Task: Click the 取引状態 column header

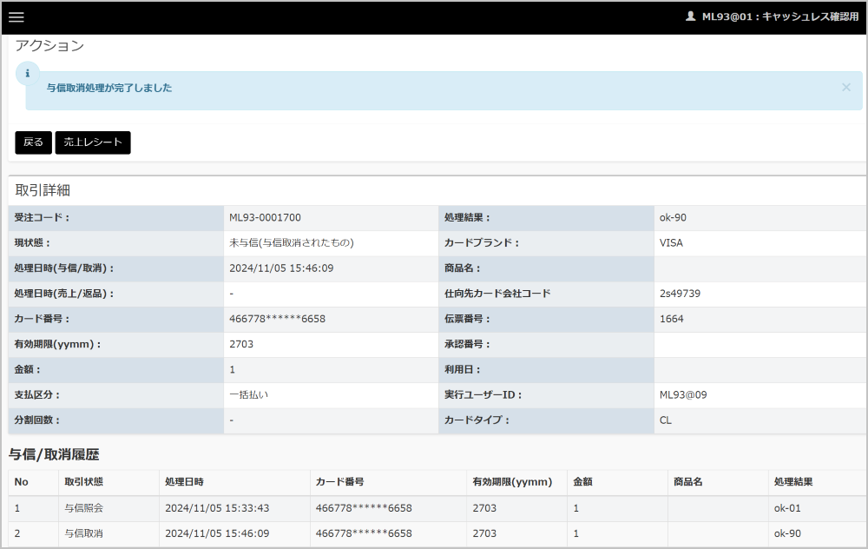Action: tap(84, 482)
